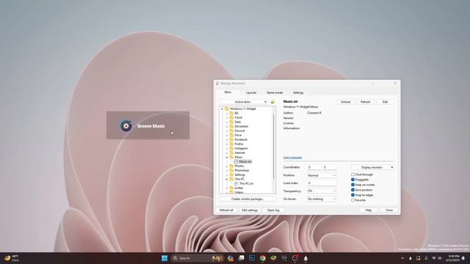Click the Refresh all button

pos(226,210)
